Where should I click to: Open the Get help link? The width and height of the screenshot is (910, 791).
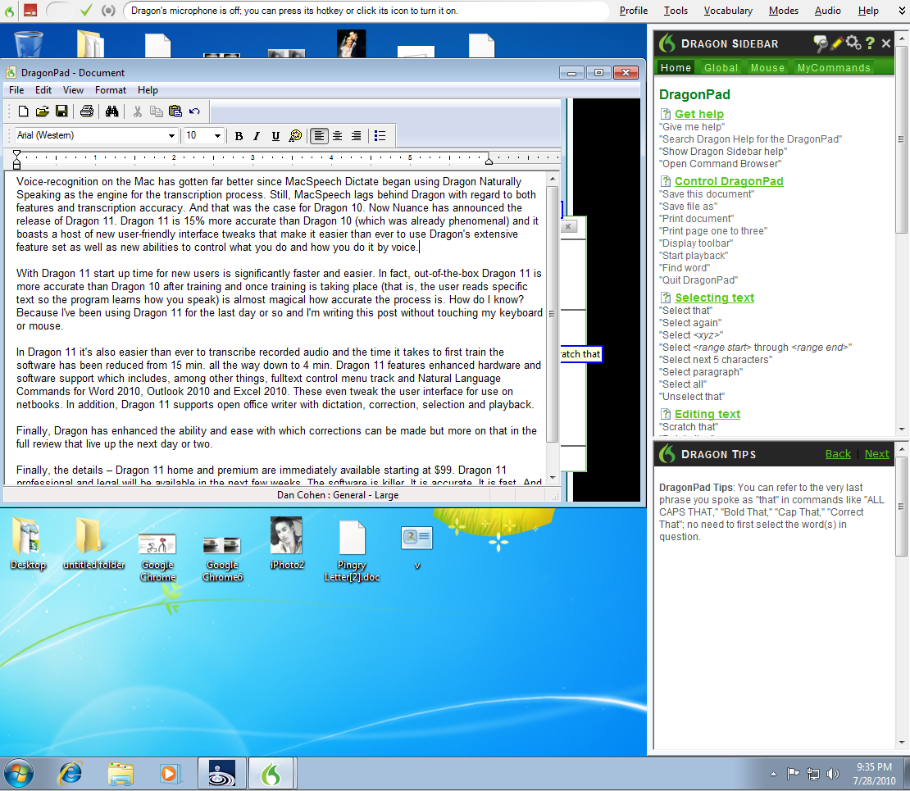pyautogui.click(x=698, y=114)
